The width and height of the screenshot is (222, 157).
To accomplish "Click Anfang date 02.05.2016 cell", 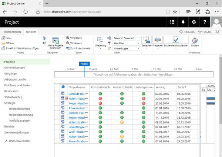I will 162,94.
